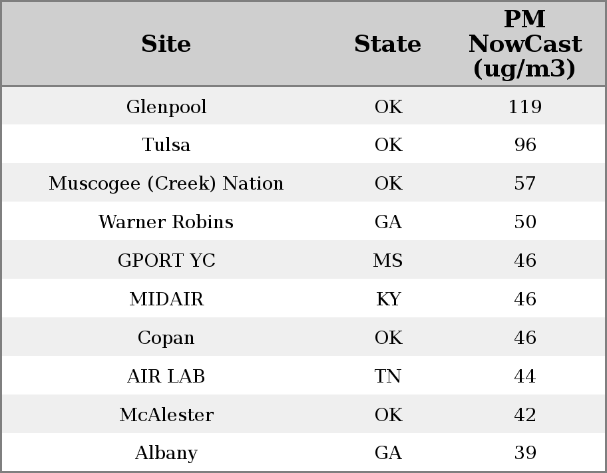This screenshot has height=473, width=607.
Task: Click the GPORT YC site name
Action: click(x=166, y=261)
